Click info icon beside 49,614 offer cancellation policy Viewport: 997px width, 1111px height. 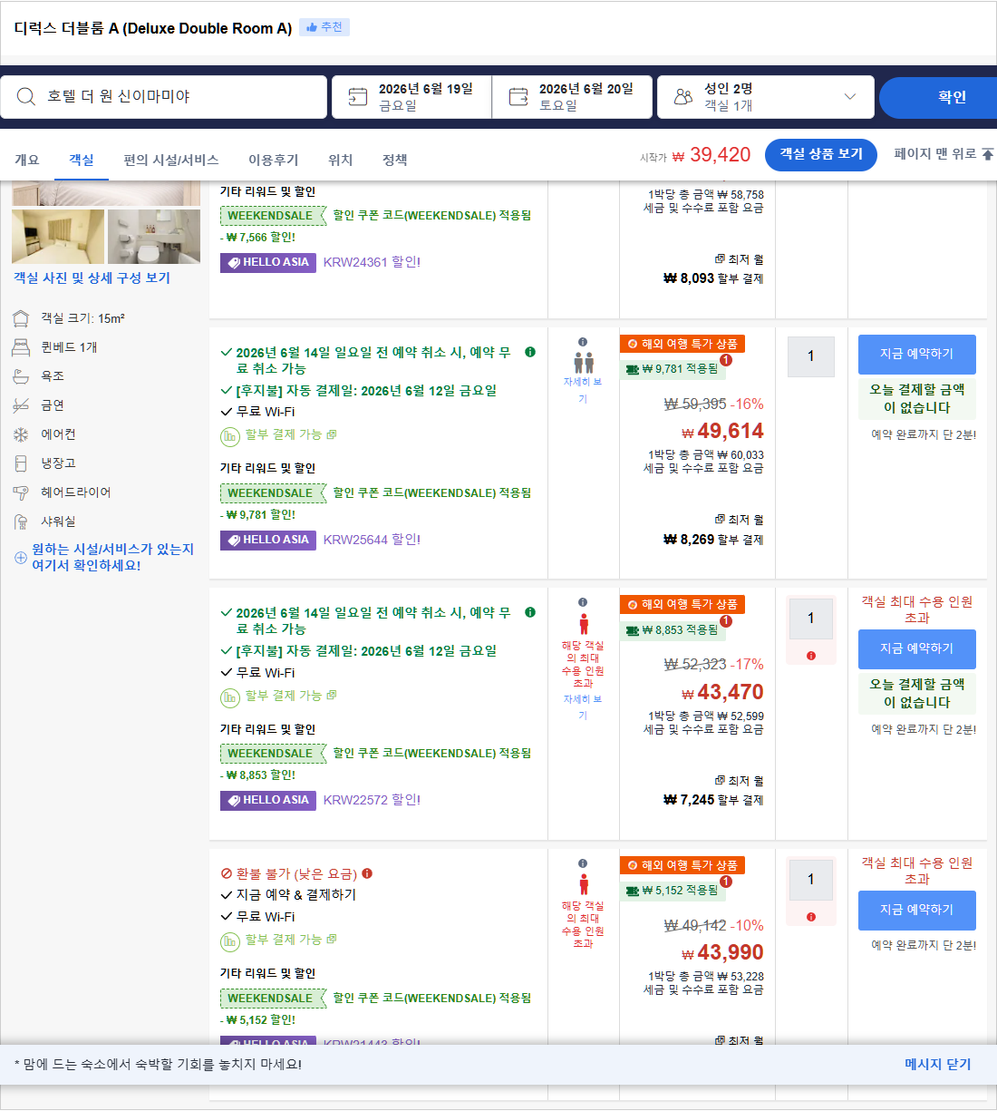click(530, 352)
